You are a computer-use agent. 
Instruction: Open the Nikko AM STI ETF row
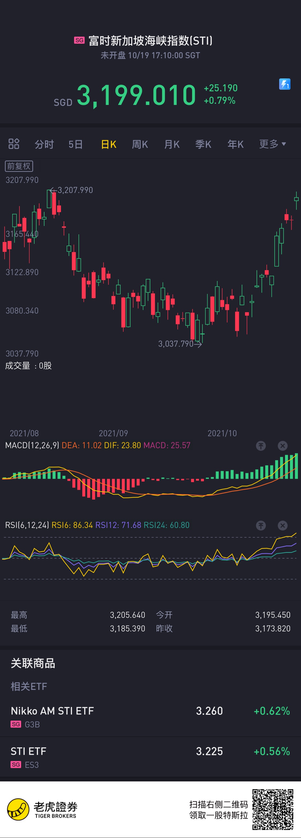[150, 717]
